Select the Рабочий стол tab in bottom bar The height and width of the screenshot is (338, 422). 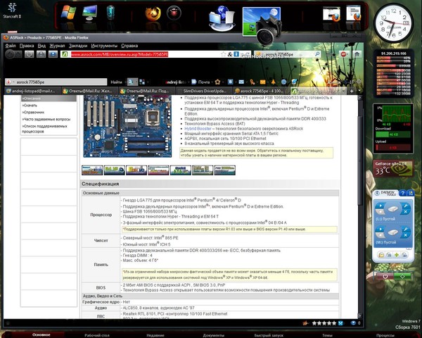(96, 336)
